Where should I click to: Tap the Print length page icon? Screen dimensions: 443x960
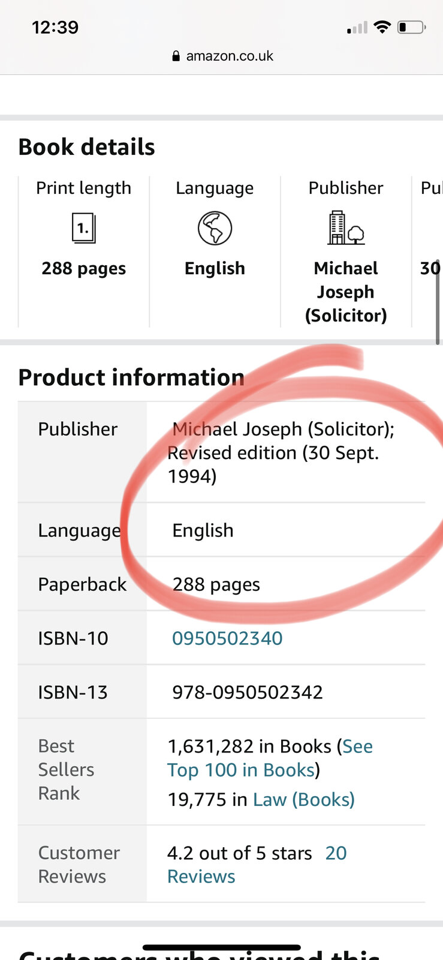pos(84,228)
